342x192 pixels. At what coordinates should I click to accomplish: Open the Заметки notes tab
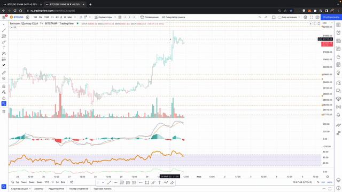tap(38, 189)
